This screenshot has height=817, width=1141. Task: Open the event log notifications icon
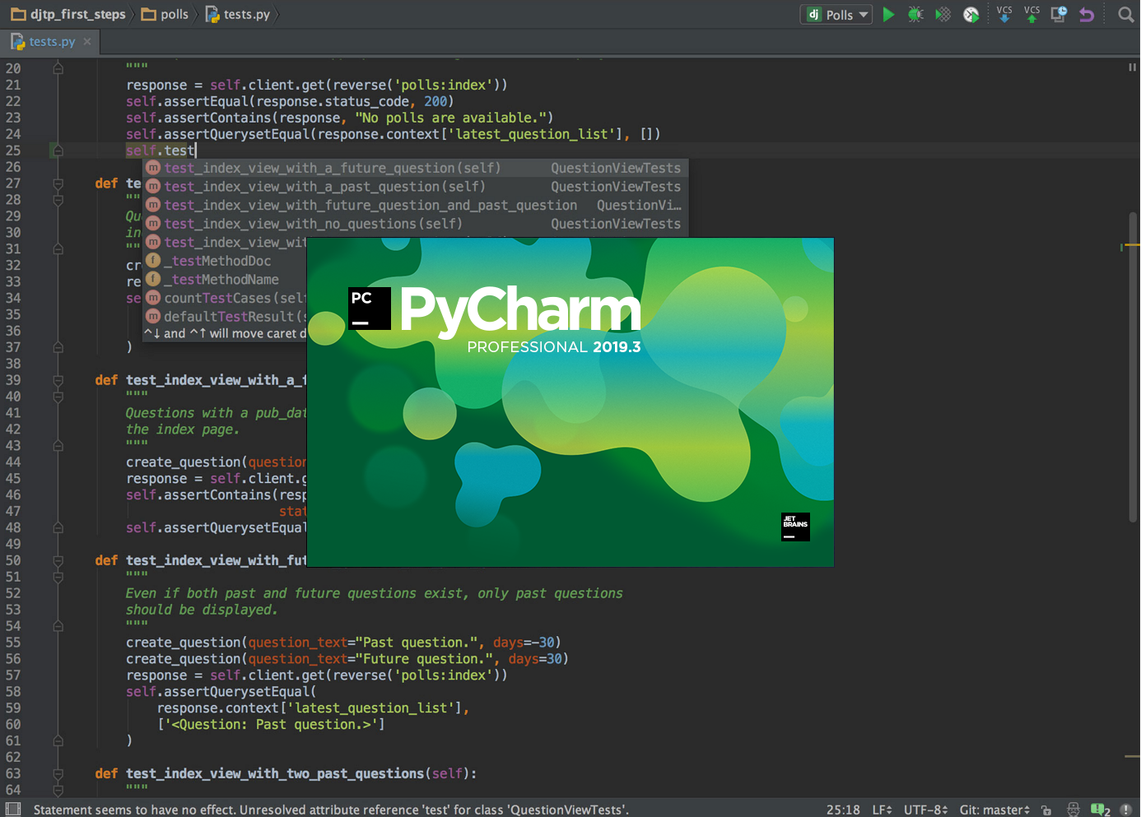1101,810
